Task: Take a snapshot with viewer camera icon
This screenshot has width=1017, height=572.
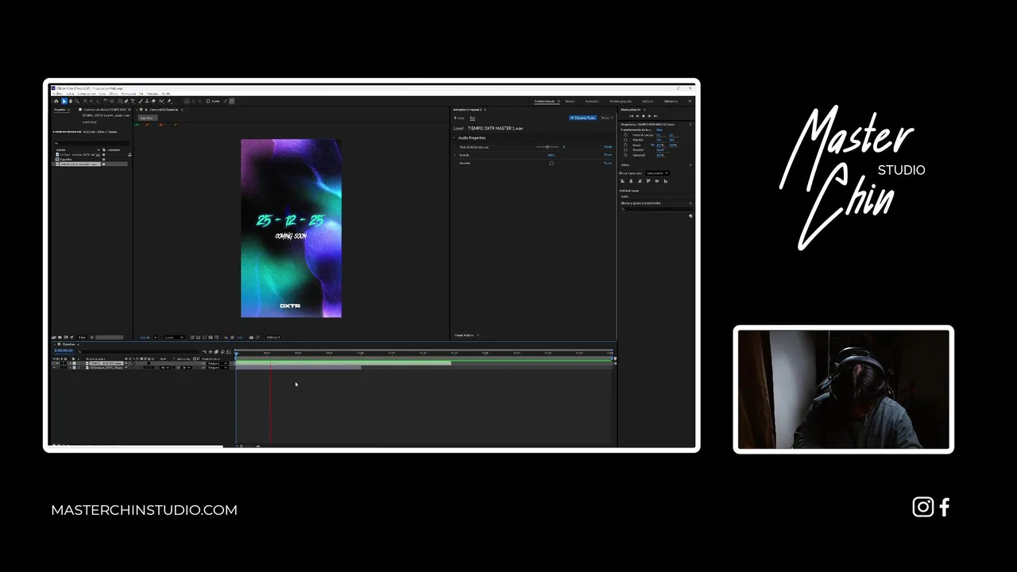Action: [251, 338]
